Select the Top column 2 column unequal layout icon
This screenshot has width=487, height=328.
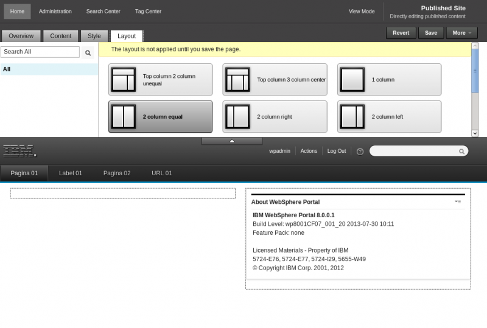tap(123, 80)
